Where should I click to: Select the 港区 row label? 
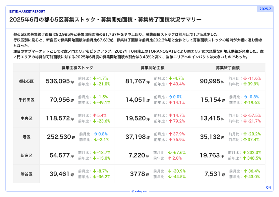pos(27,137)
